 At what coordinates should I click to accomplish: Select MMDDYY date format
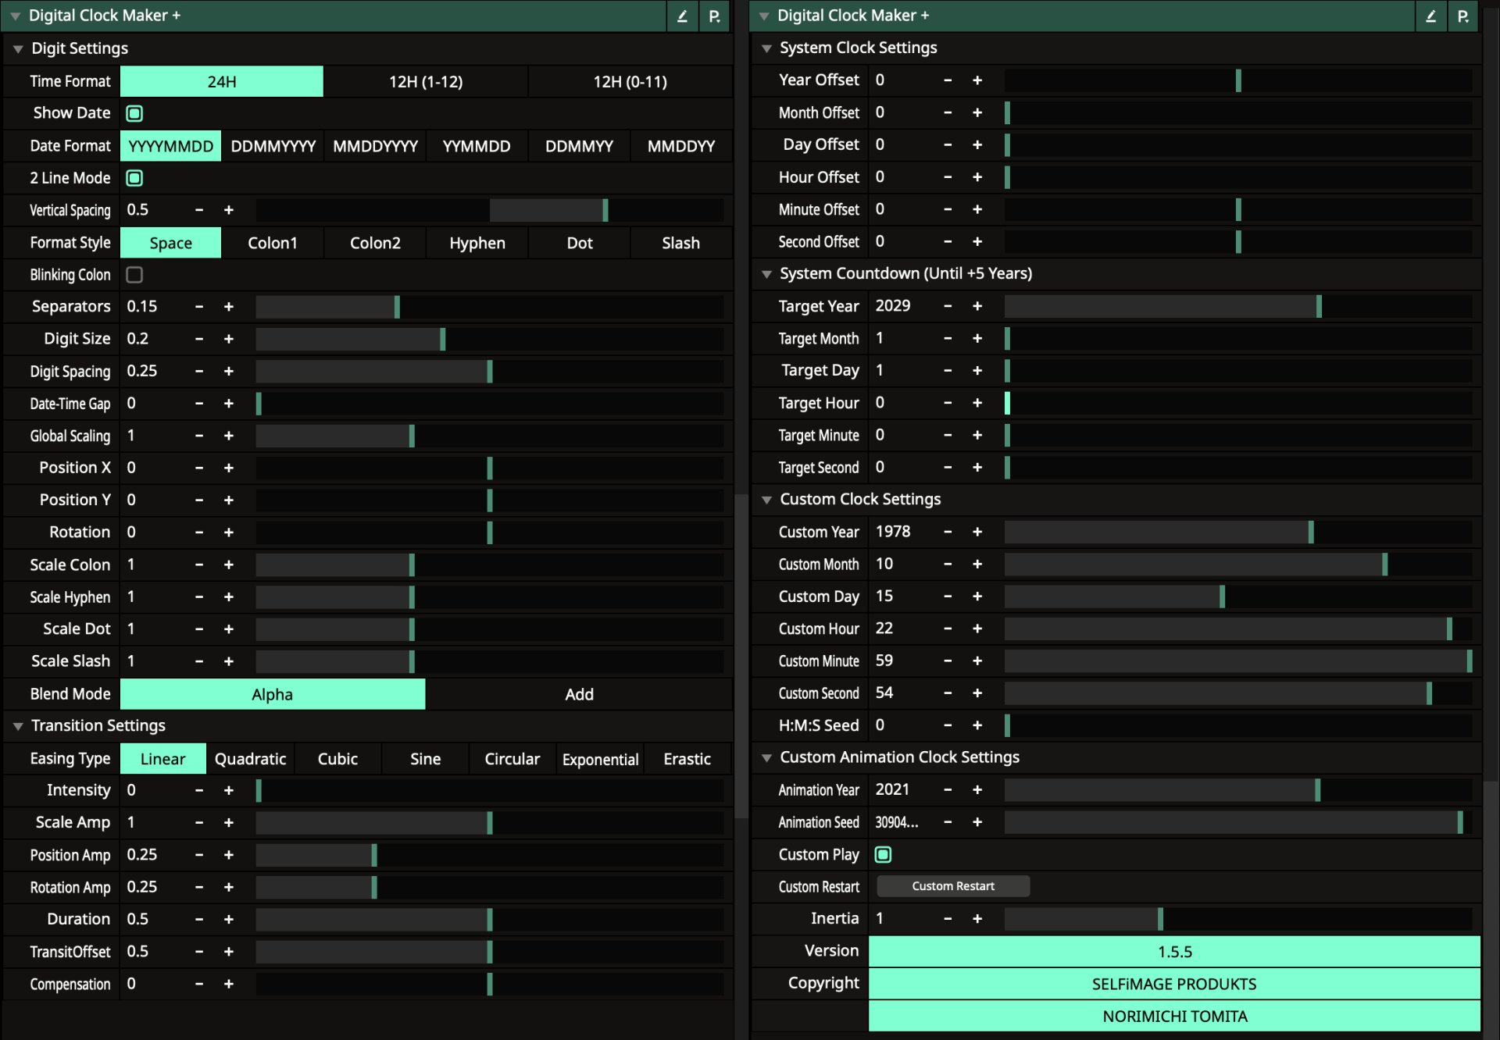(681, 146)
